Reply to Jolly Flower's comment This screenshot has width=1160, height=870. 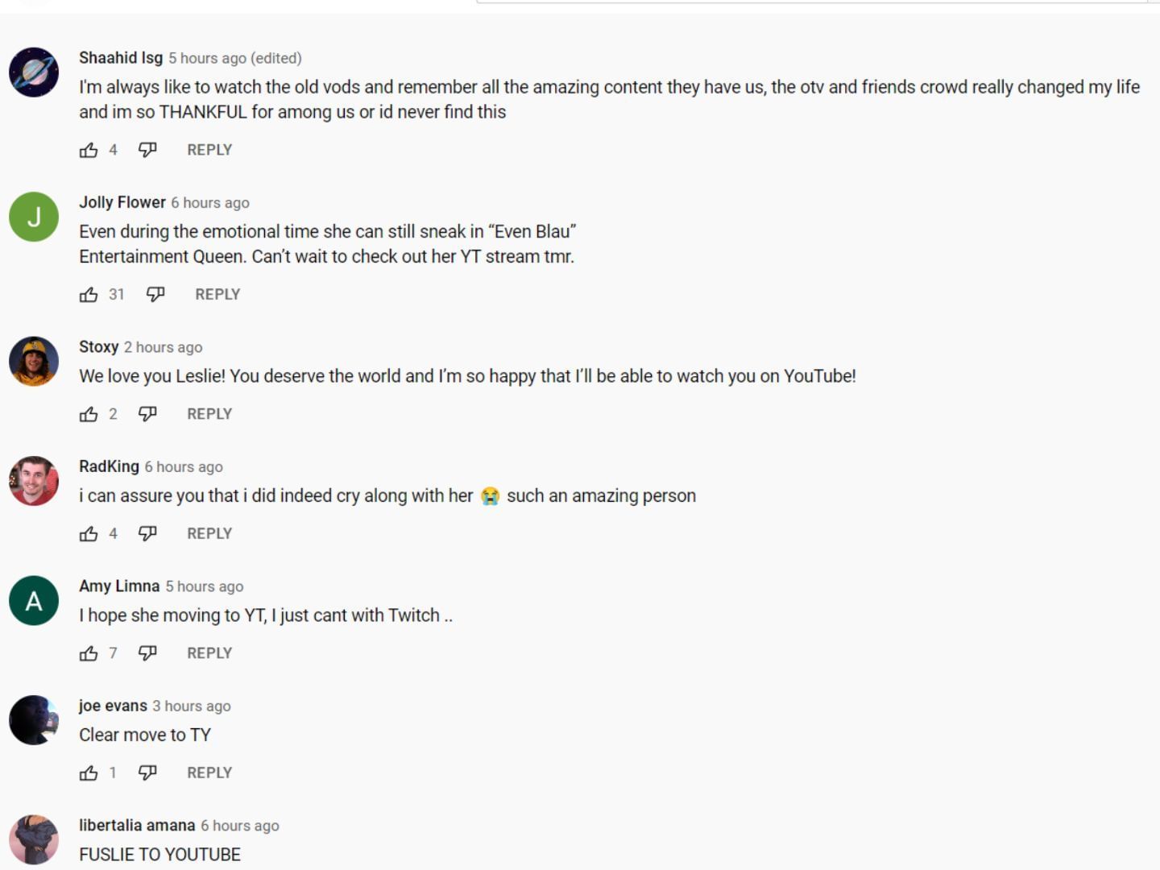[217, 295]
